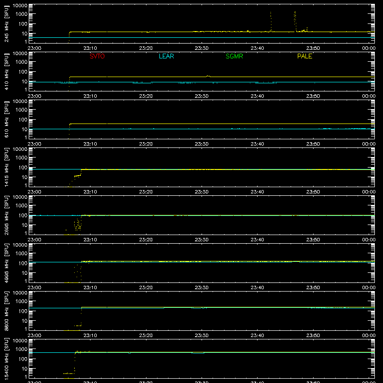Click the 1000 y-axis label of the 610 MHz plot
The width and height of the screenshot is (383, 383).
(22, 110)
